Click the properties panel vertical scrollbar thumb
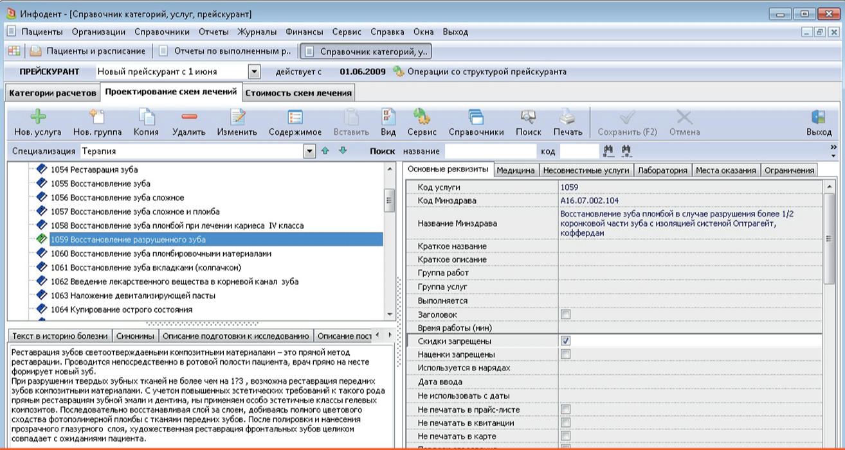The width and height of the screenshot is (845, 450). tap(830, 239)
